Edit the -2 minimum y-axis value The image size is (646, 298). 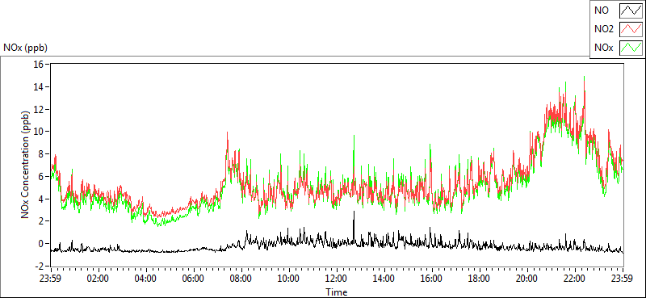point(40,267)
